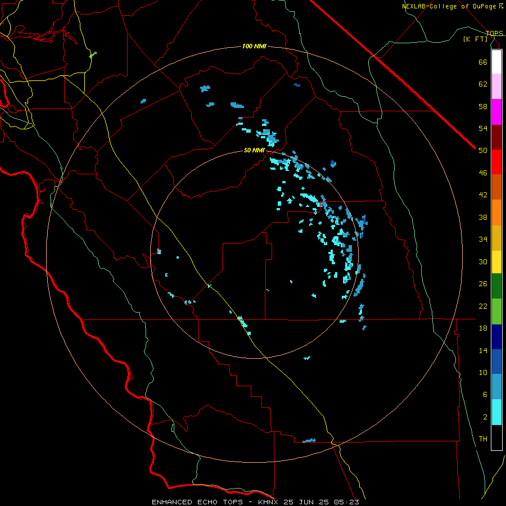Pick the light green legend swatch
Image resolution: width=506 pixels, height=506 pixels.
point(496,311)
